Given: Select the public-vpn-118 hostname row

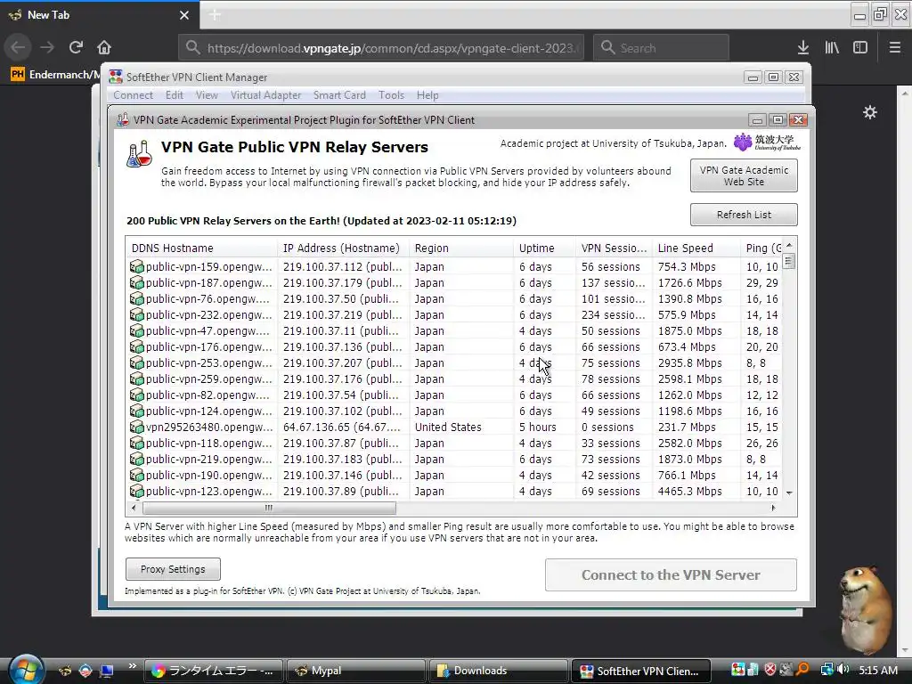Looking at the screenshot, I should click(x=208, y=444).
